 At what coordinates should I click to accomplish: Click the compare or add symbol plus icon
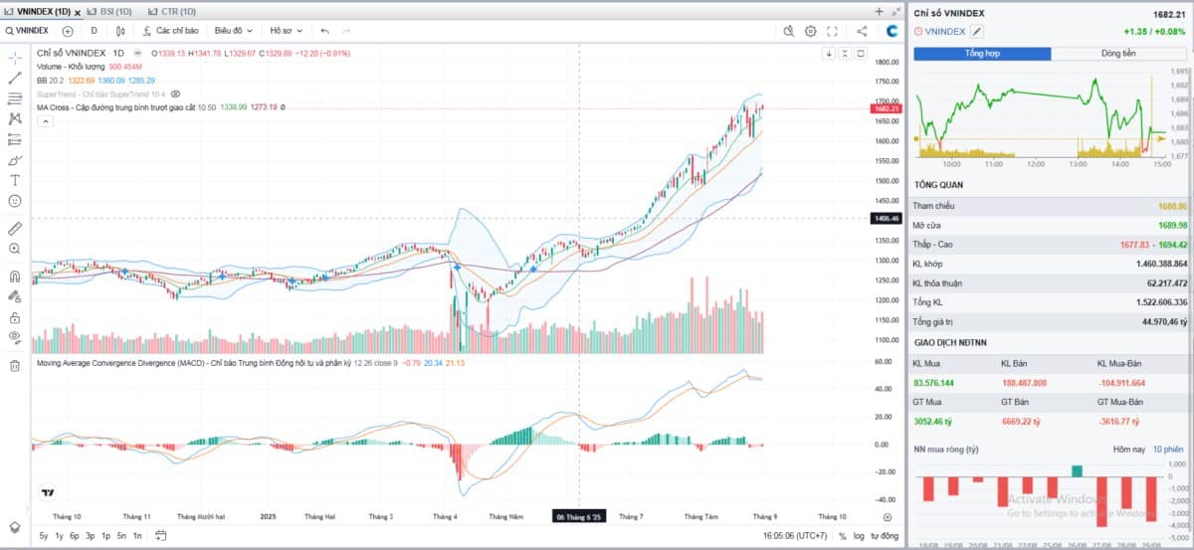tap(68, 31)
